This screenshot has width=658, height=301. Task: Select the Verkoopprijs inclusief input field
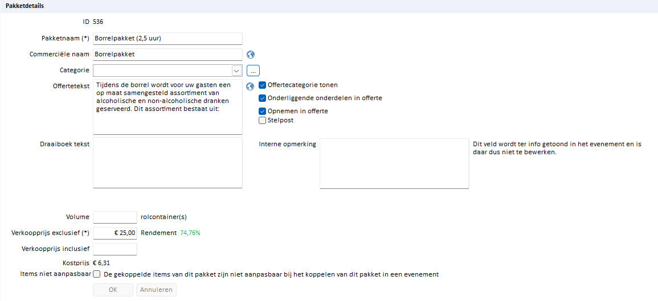[x=115, y=249]
